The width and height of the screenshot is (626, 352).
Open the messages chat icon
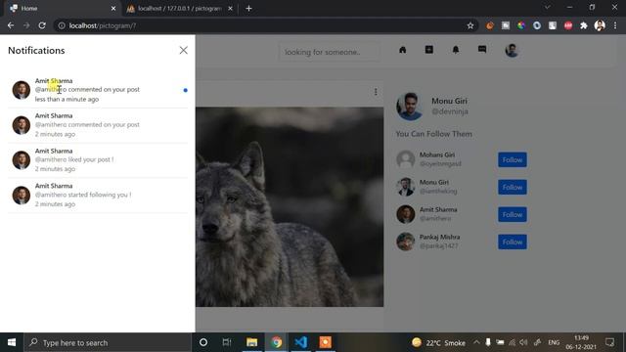(x=482, y=50)
